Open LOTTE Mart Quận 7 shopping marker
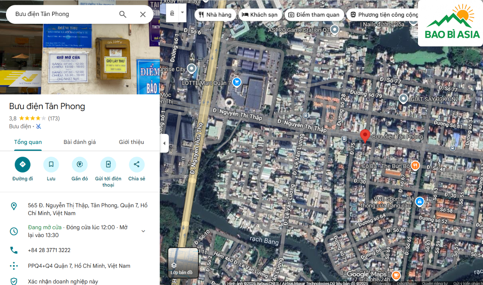 coord(236,82)
